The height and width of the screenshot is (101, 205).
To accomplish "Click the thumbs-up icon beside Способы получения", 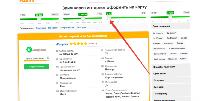I will [103, 90].
